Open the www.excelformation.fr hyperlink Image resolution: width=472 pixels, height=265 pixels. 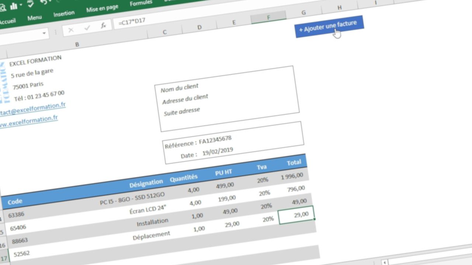(x=29, y=121)
